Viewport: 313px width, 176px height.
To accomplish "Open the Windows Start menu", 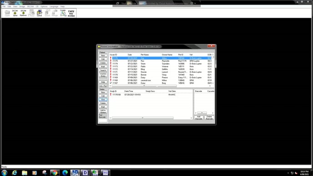I will pos(4,173).
